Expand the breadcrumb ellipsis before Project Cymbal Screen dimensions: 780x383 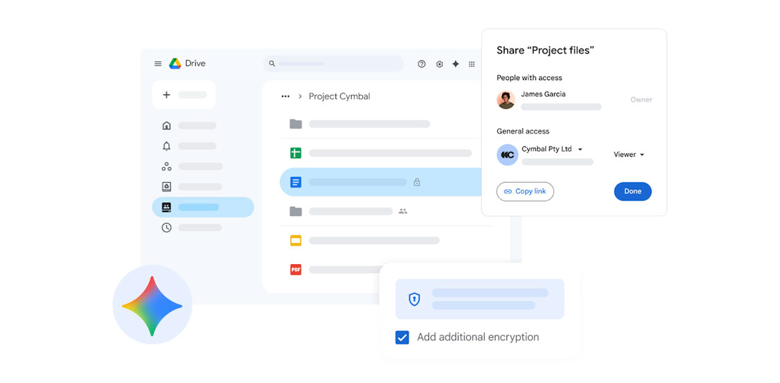pyautogui.click(x=286, y=97)
